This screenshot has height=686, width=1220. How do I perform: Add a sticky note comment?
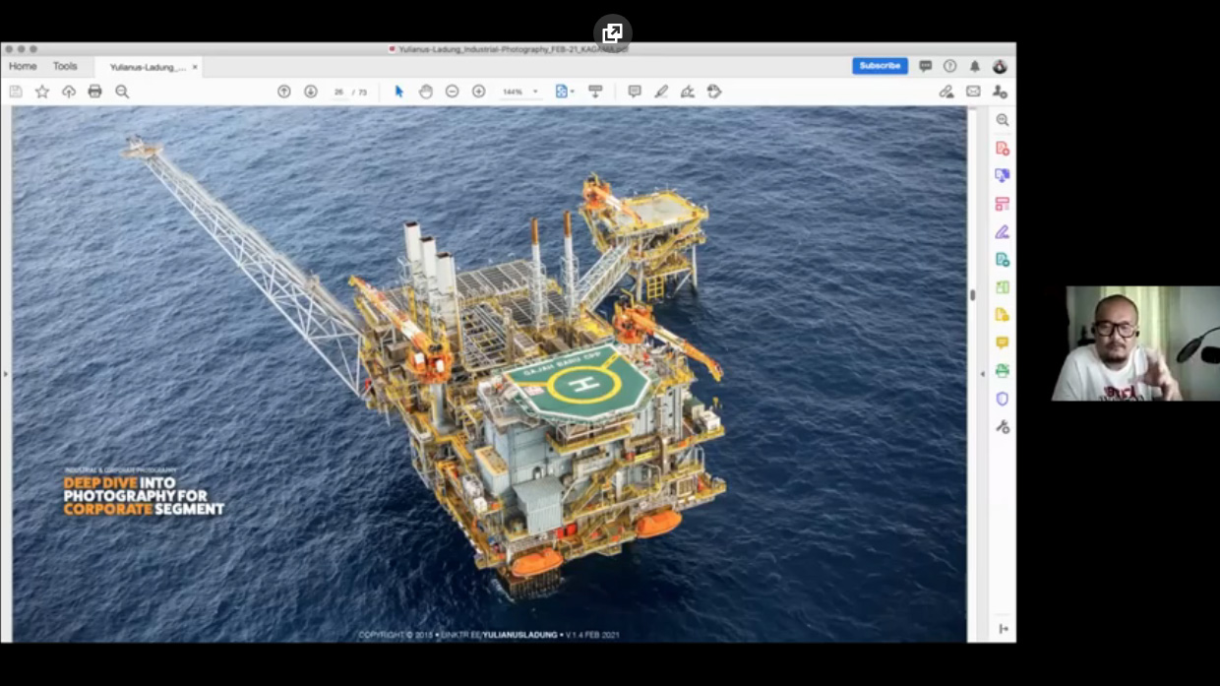(635, 92)
